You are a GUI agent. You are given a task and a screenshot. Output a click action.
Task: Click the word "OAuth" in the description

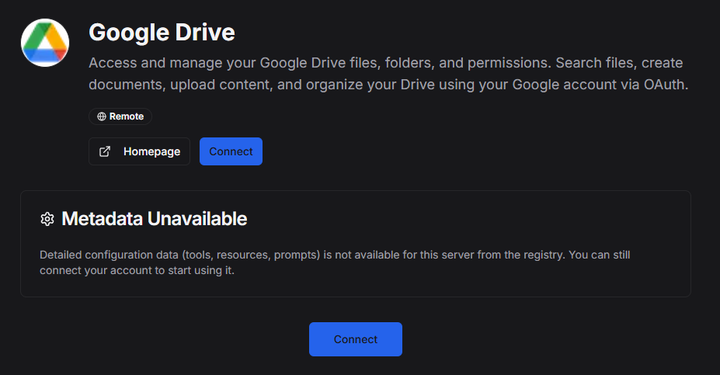tap(665, 84)
